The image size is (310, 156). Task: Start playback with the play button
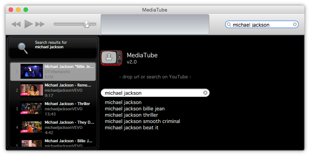(29, 24)
